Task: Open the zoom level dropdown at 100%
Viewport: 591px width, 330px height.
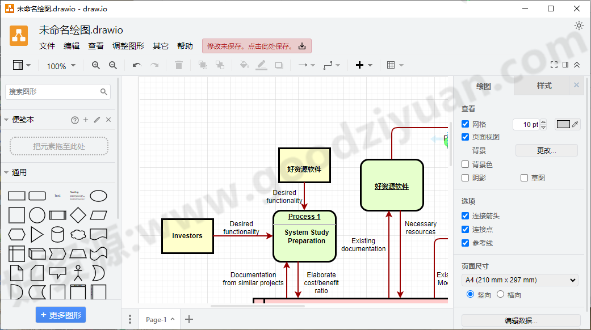Action: (61, 66)
